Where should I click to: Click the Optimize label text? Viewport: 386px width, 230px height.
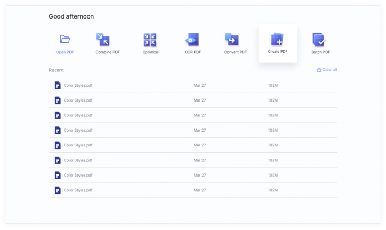[150, 52]
